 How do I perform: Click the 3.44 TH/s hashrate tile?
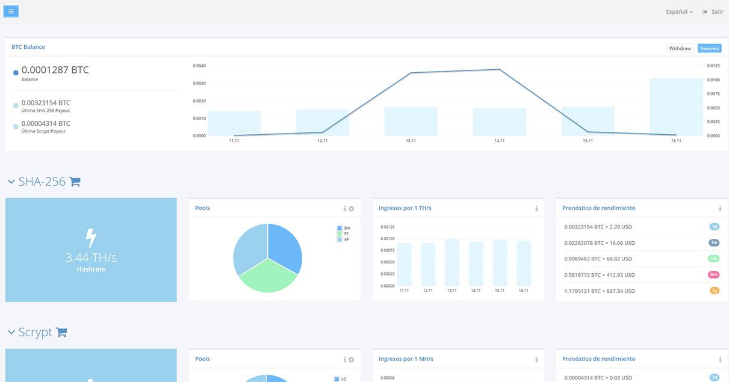click(x=91, y=250)
